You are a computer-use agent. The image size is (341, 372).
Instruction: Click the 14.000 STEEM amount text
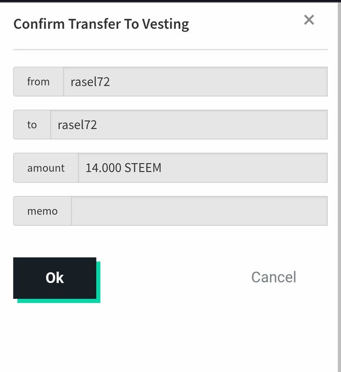click(124, 168)
